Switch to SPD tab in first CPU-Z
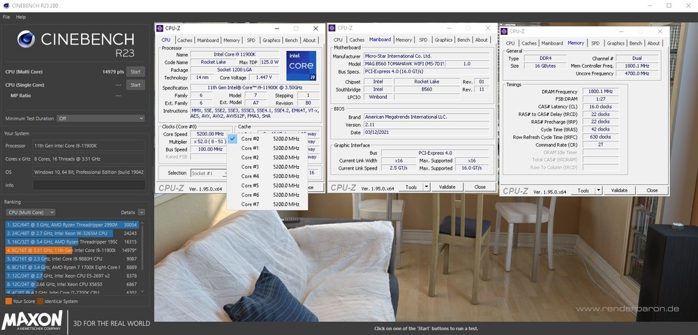The width and height of the screenshot is (698, 335). [251, 40]
